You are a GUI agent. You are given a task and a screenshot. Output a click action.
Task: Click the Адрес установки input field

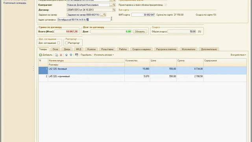84,20
